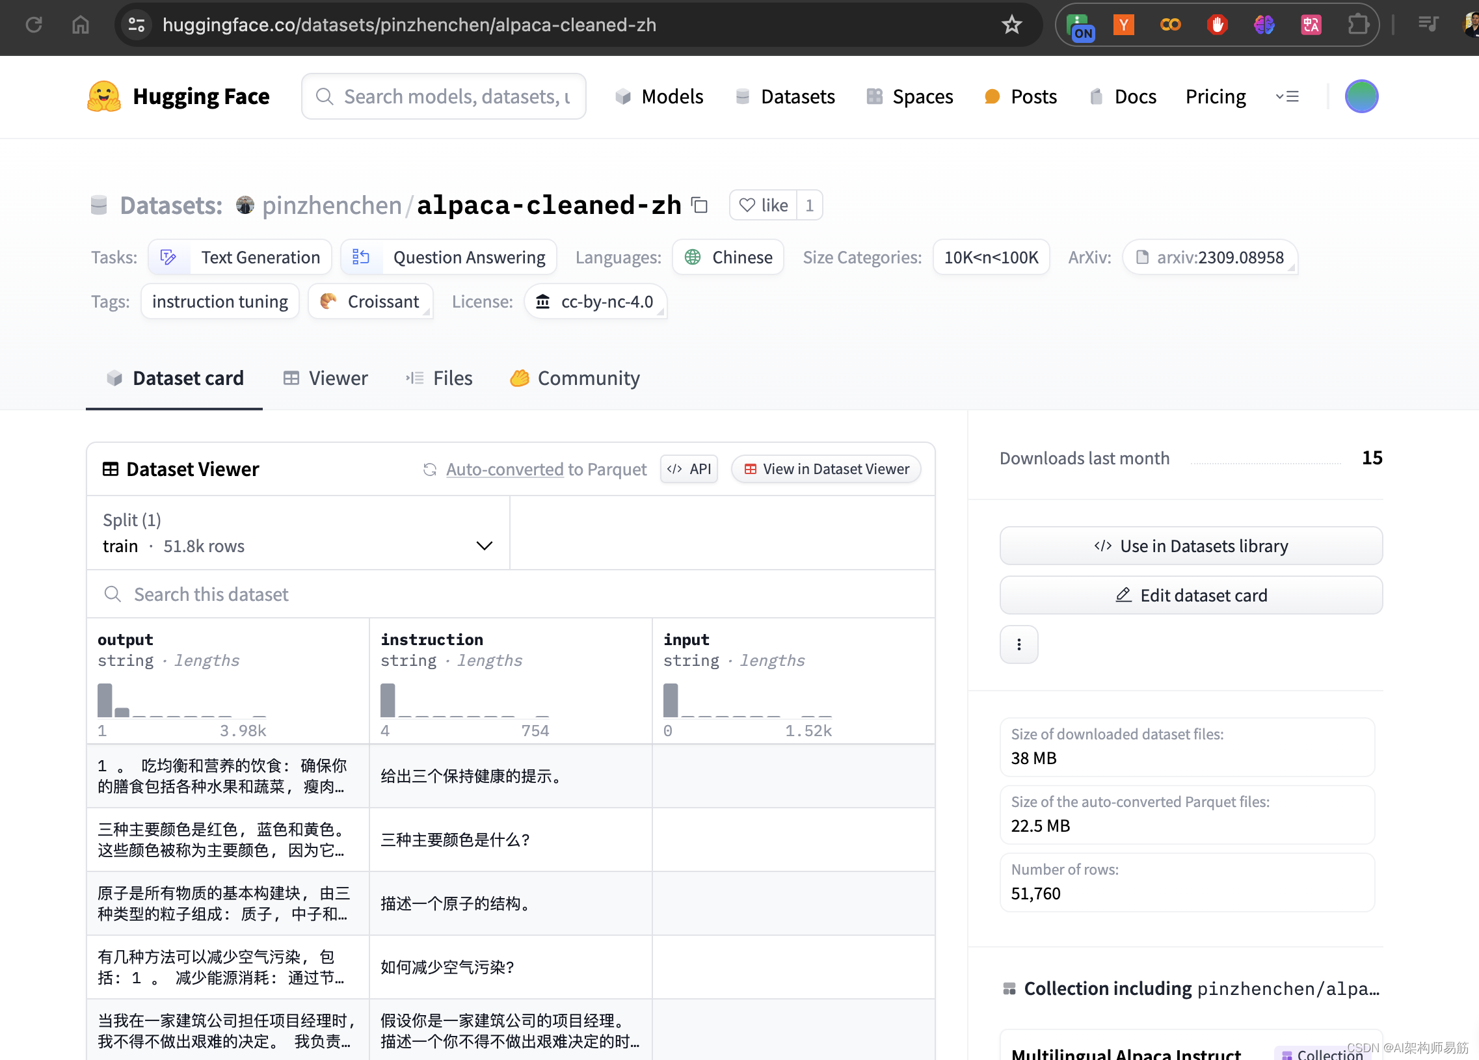Viewport: 1479px width, 1060px height.
Task: Click the like heart button
Action: (x=763, y=205)
